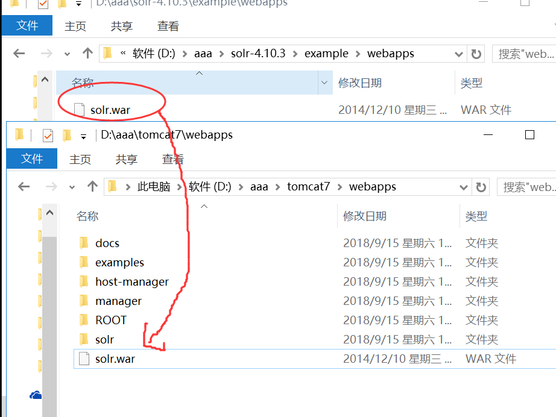
Task: Minimize the tomcat7 webapps window
Action: 488,134
